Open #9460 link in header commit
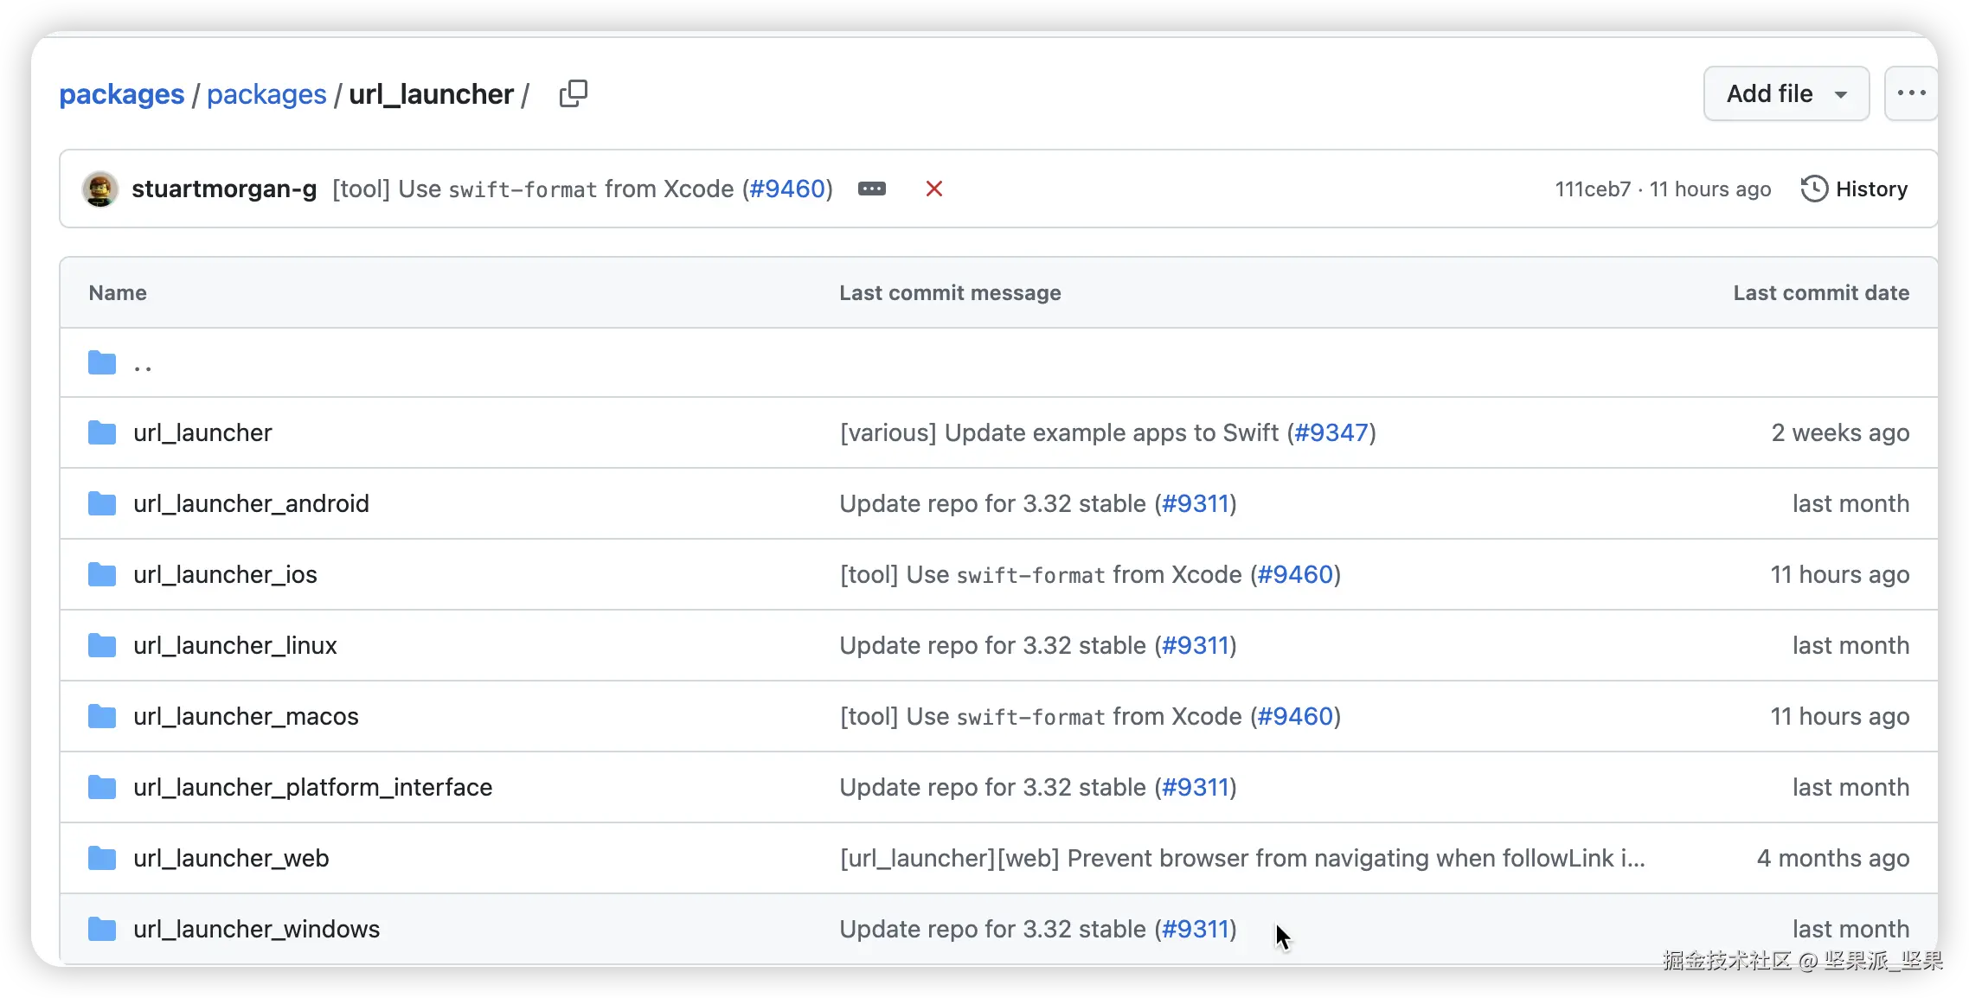 [x=786, y=189]
